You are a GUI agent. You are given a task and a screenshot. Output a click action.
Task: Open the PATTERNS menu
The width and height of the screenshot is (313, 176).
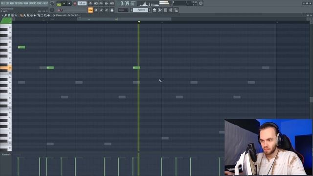[19, 3]
